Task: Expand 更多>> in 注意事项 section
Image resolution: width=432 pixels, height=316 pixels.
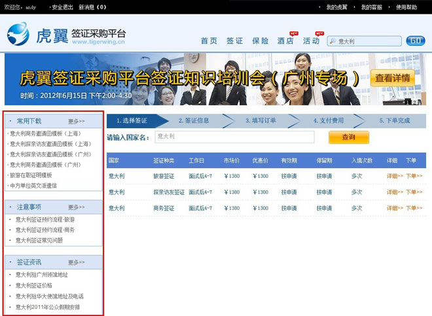Action: 77,207
